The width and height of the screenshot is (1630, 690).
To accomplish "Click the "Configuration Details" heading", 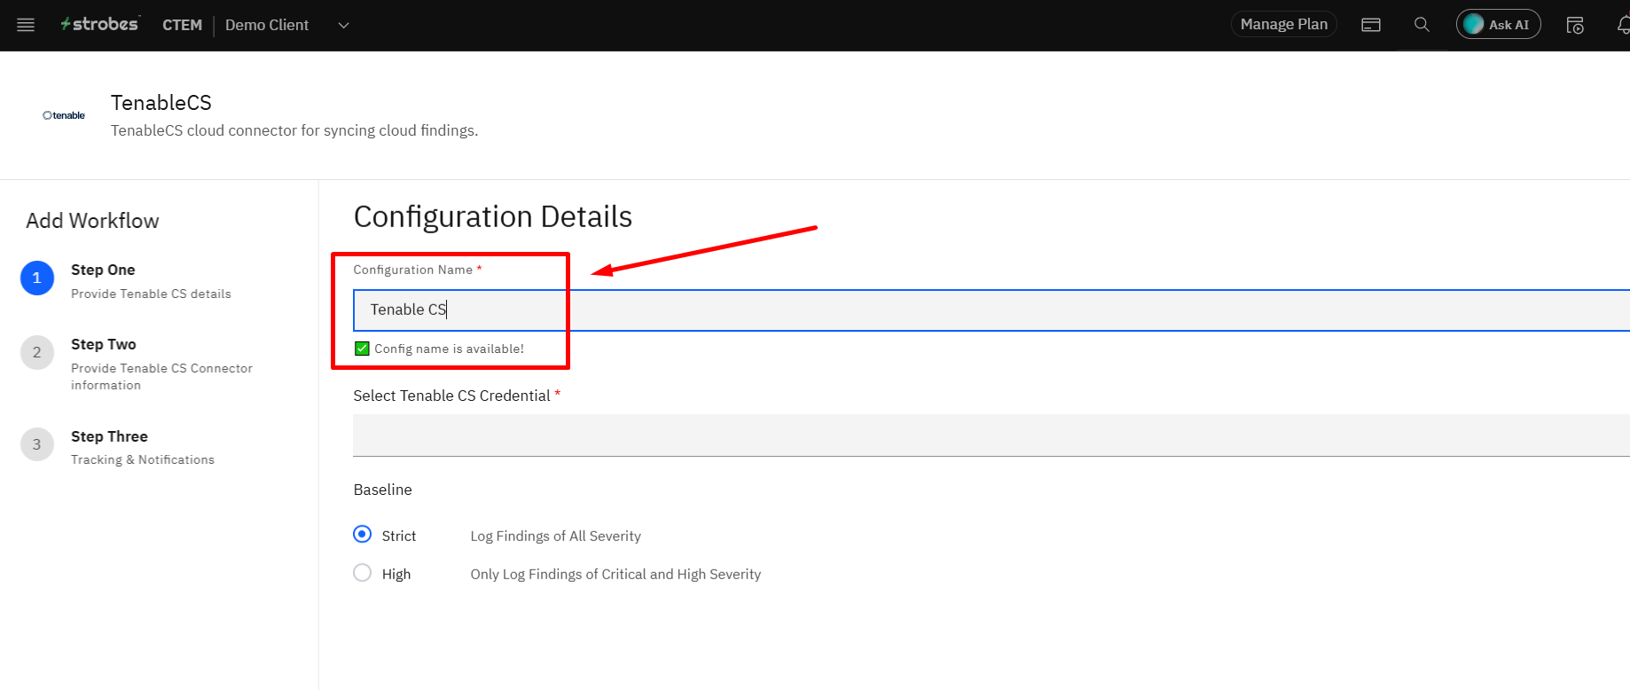I will tap(493, 216).
